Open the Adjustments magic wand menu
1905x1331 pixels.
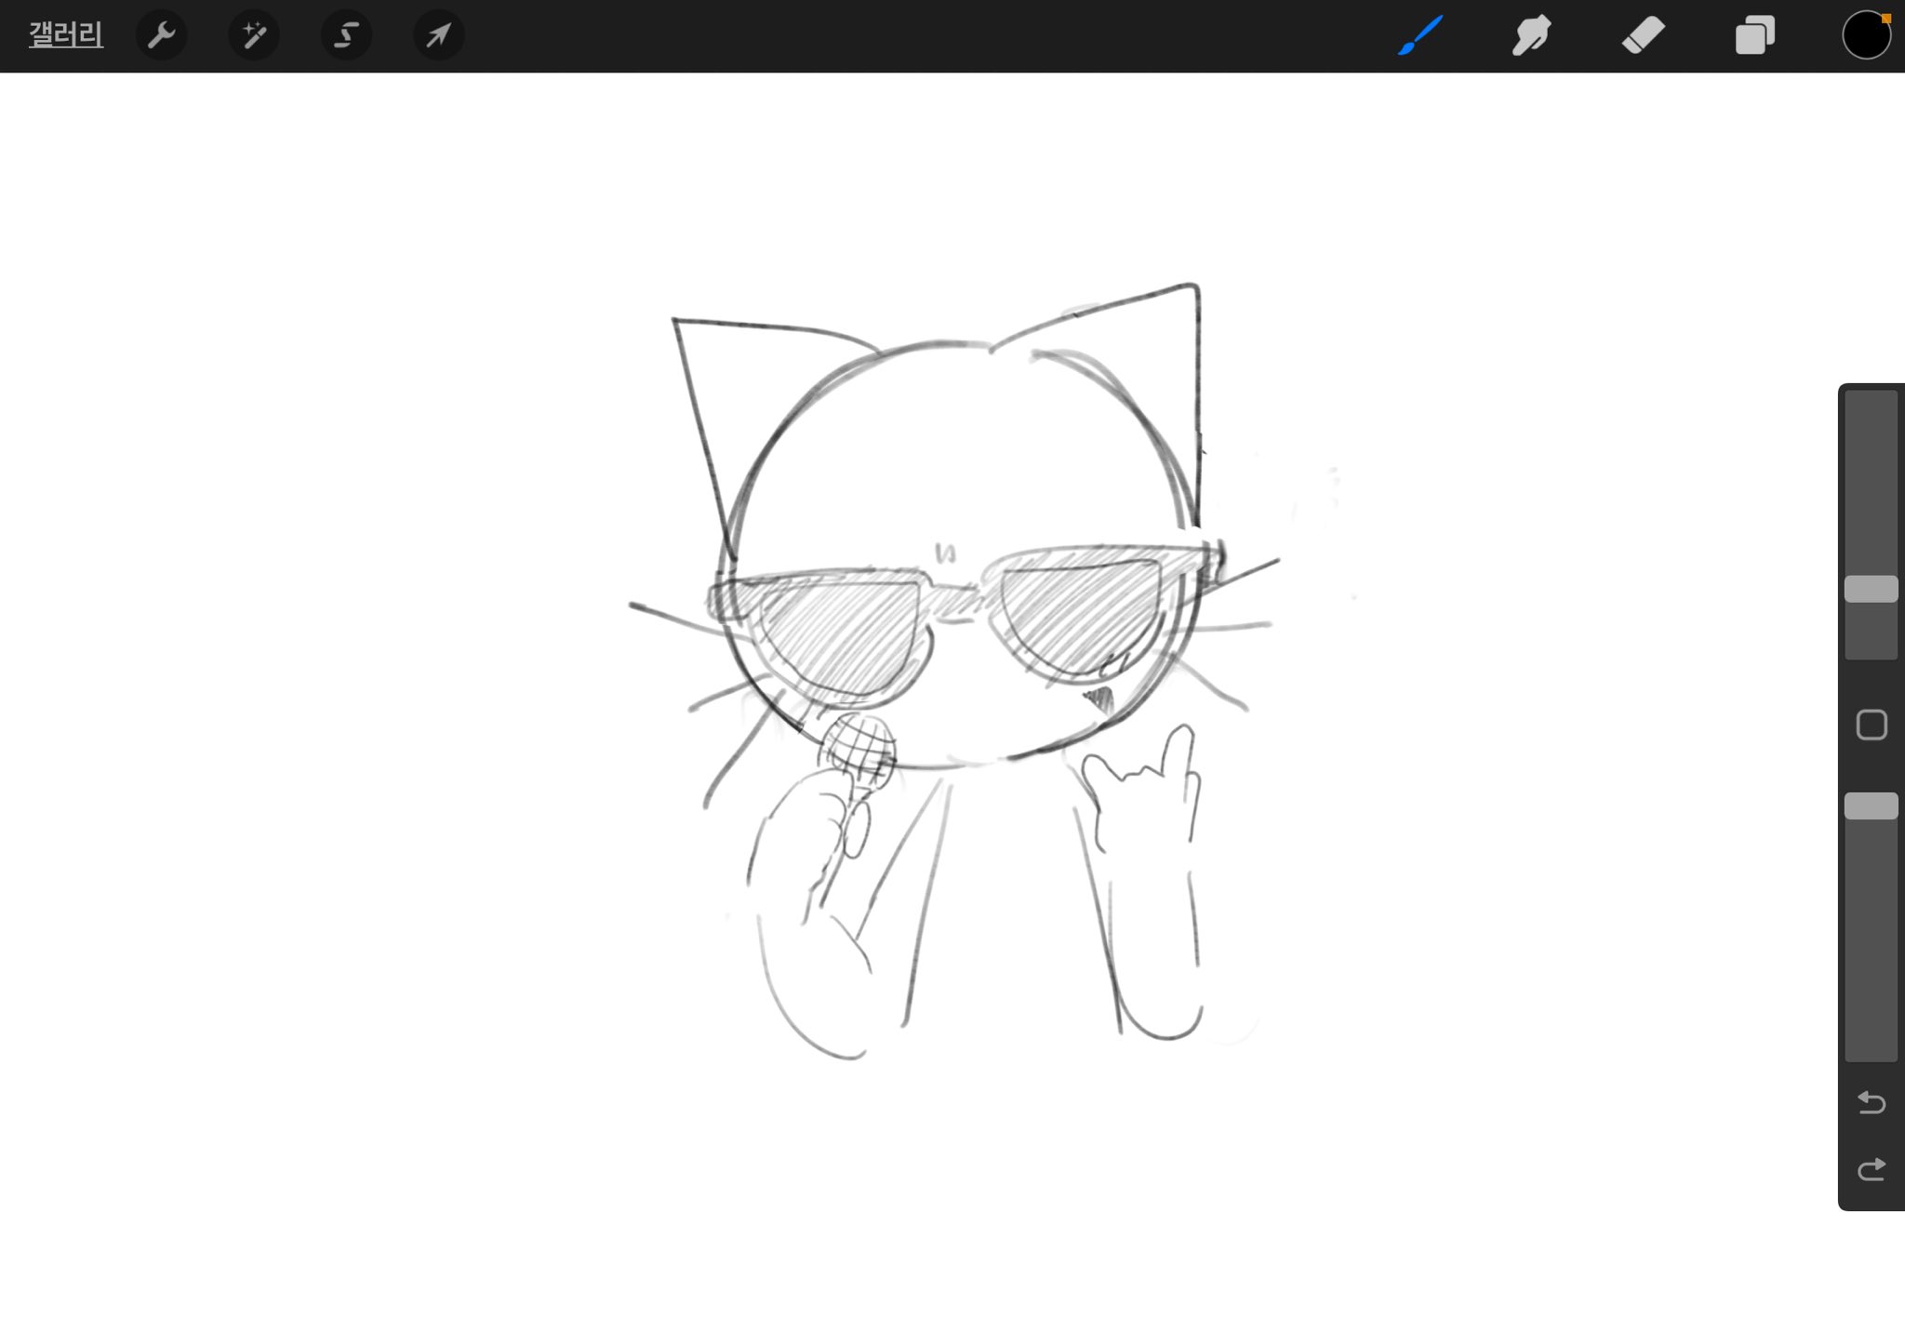tap(254, 35)
